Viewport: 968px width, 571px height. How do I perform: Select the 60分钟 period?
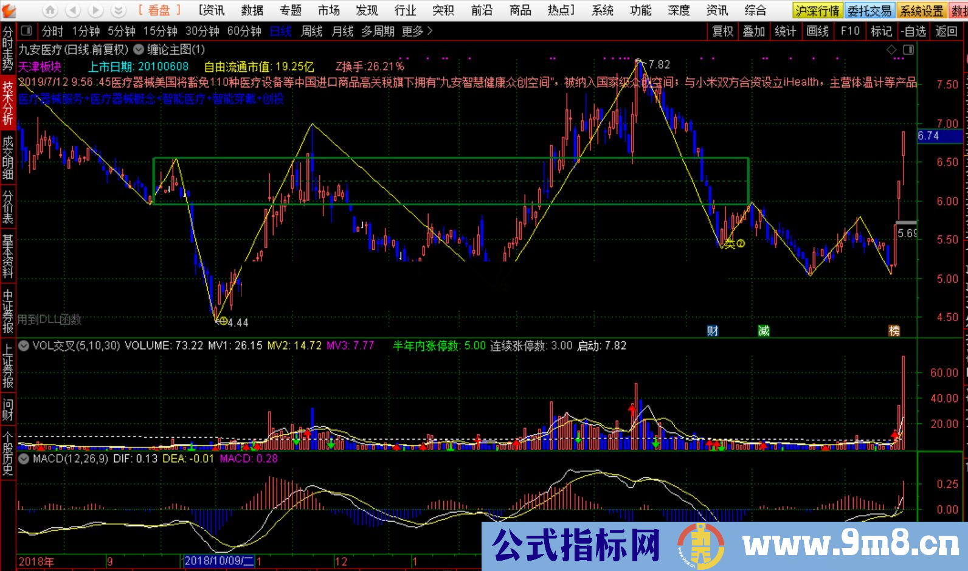[x=244, y=30]
